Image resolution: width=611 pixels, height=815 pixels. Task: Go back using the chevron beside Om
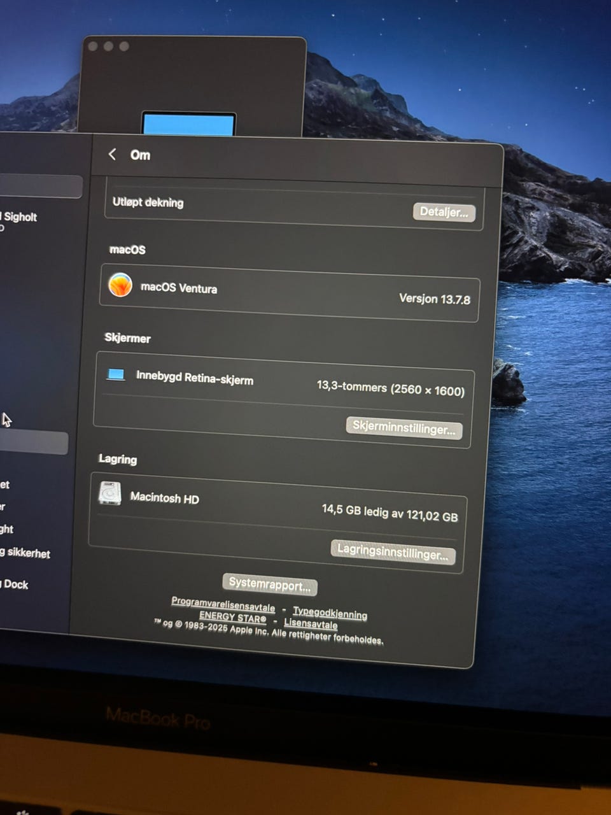(112, 154)
